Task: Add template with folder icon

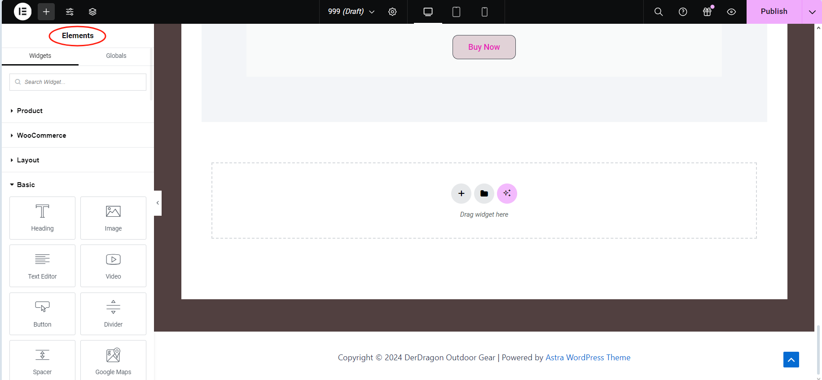Action: (484, 193)
